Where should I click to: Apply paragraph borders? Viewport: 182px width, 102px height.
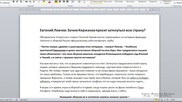84,1
